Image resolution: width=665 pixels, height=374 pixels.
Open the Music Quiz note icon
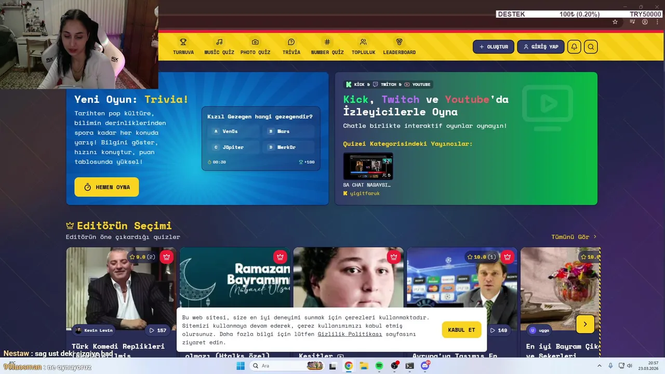pos(219,42)
